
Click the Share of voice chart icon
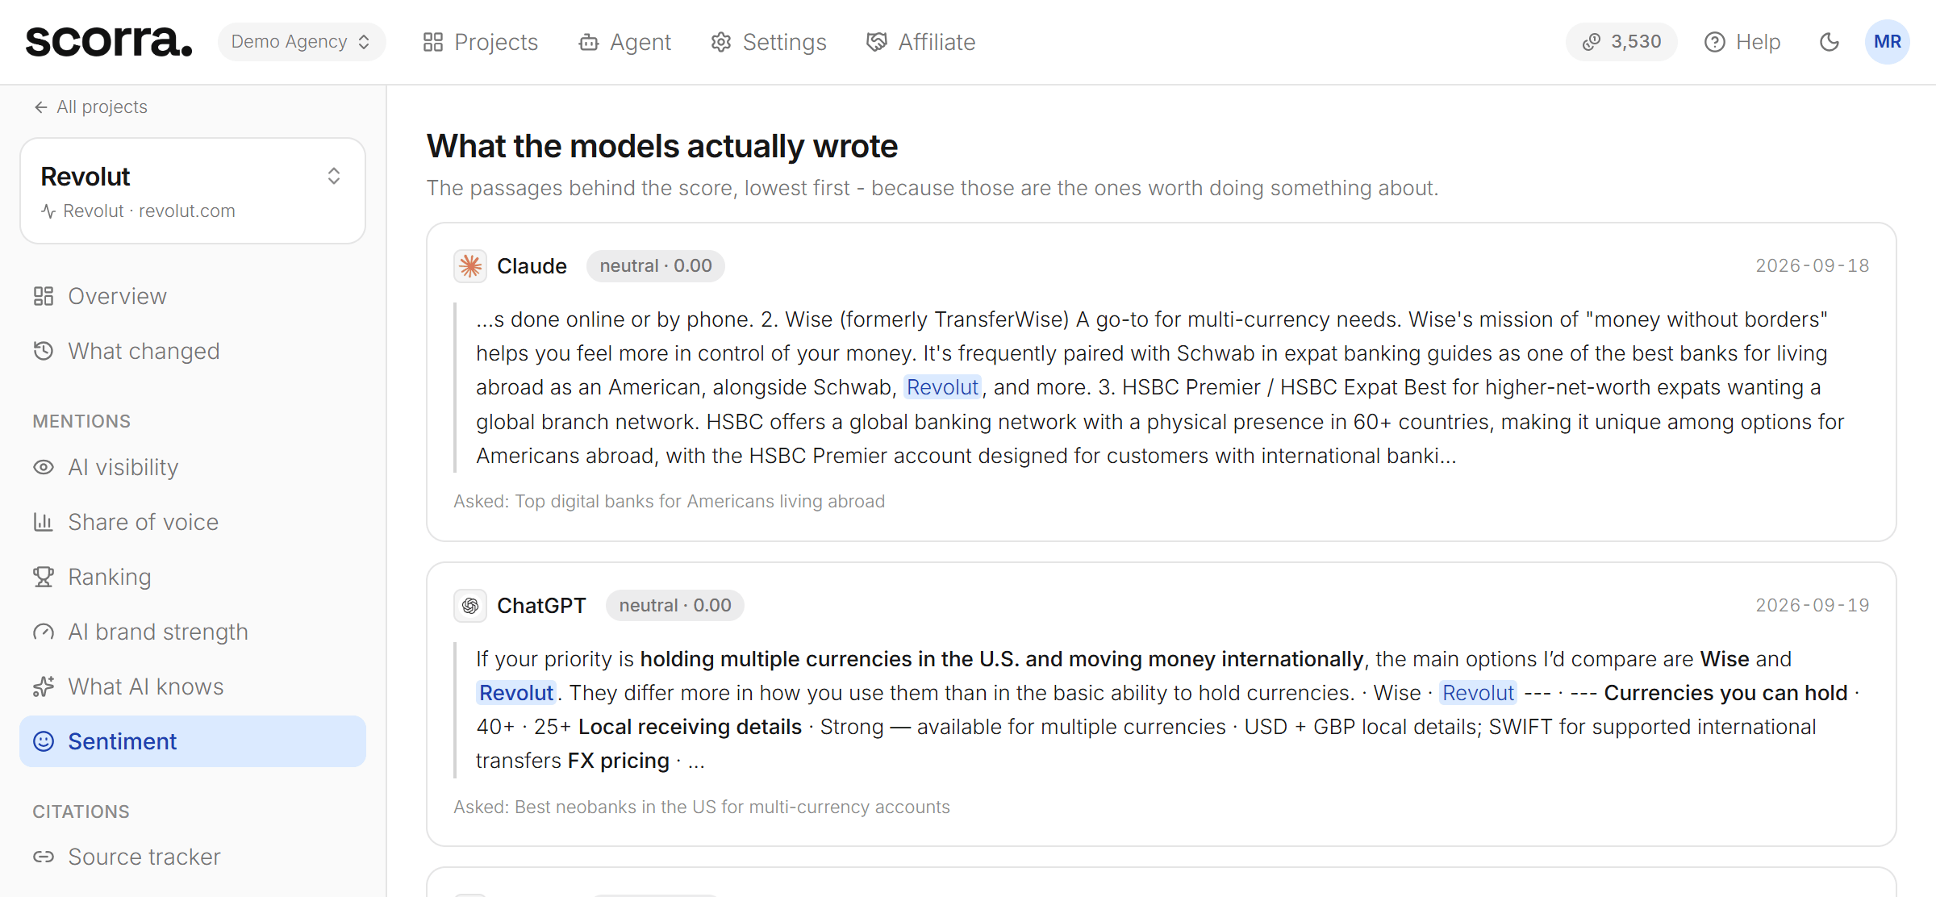click(x=44, y=522)
